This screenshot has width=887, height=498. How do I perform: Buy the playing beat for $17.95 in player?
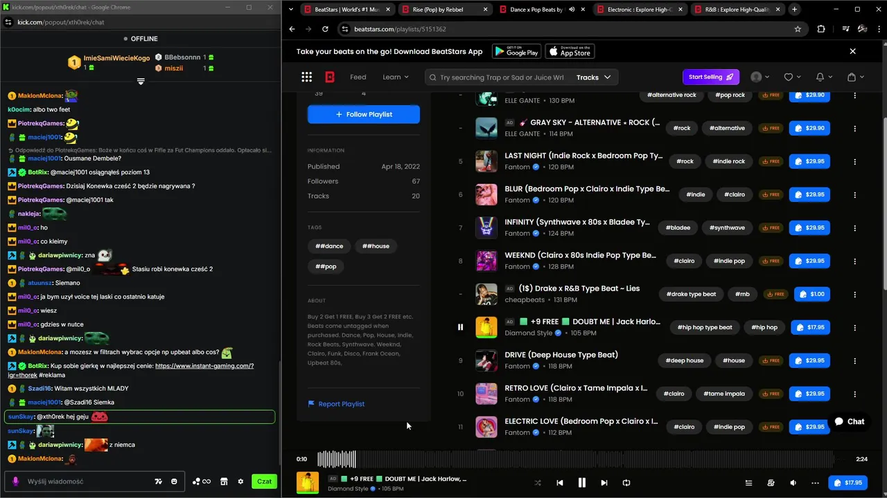(848, 483)
